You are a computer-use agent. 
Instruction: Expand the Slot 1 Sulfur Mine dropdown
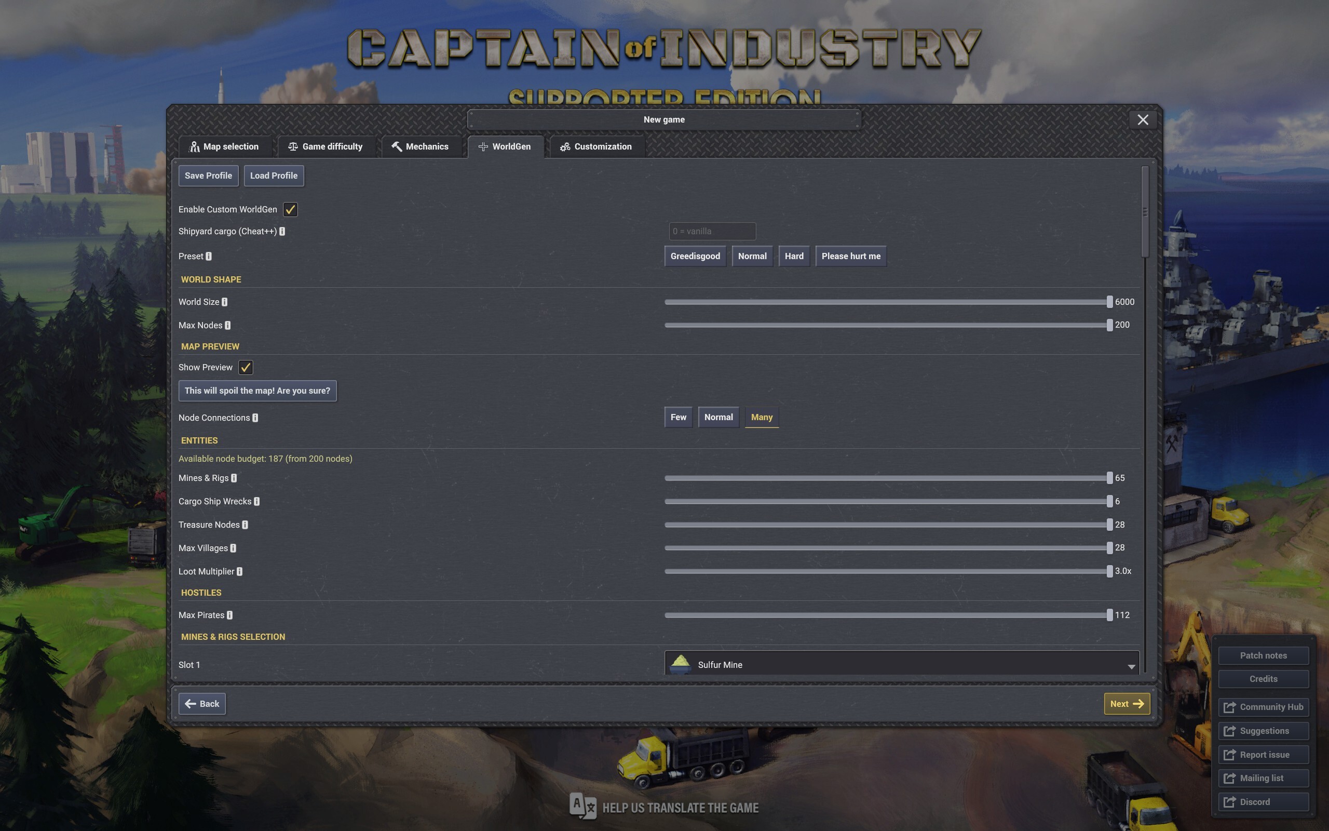click(902, 664)
